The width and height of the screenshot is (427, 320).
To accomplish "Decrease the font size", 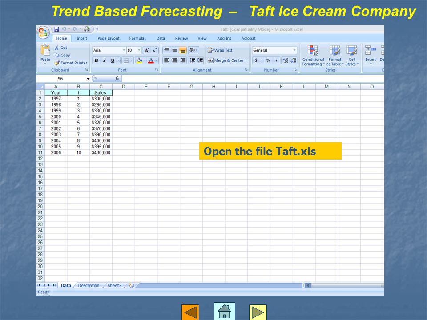I will (154, 50).
